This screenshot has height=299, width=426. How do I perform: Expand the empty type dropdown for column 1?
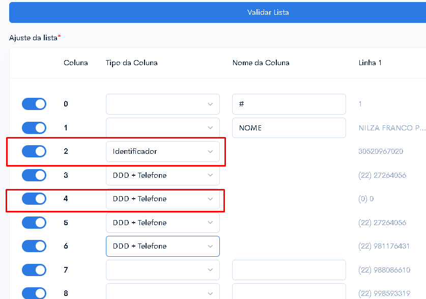tap(163, 128)
